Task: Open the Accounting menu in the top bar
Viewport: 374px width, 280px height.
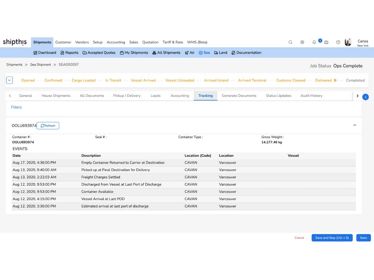Action: click(x=116, y=42)
